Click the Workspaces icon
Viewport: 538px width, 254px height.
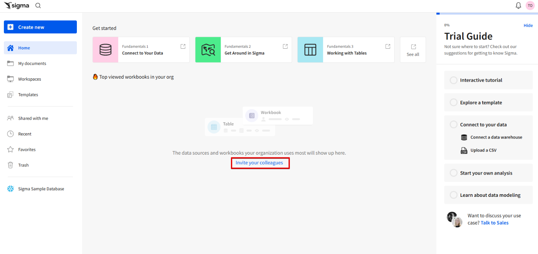coord(10,79)
